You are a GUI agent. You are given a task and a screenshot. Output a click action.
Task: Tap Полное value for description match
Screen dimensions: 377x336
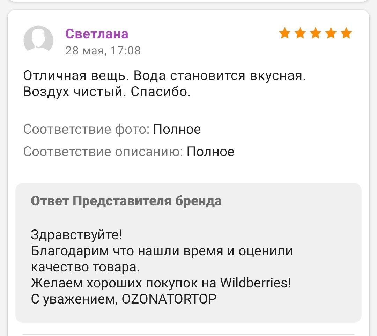pos(210,152)
